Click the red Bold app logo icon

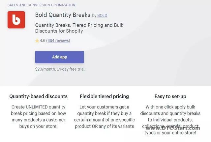16,20
